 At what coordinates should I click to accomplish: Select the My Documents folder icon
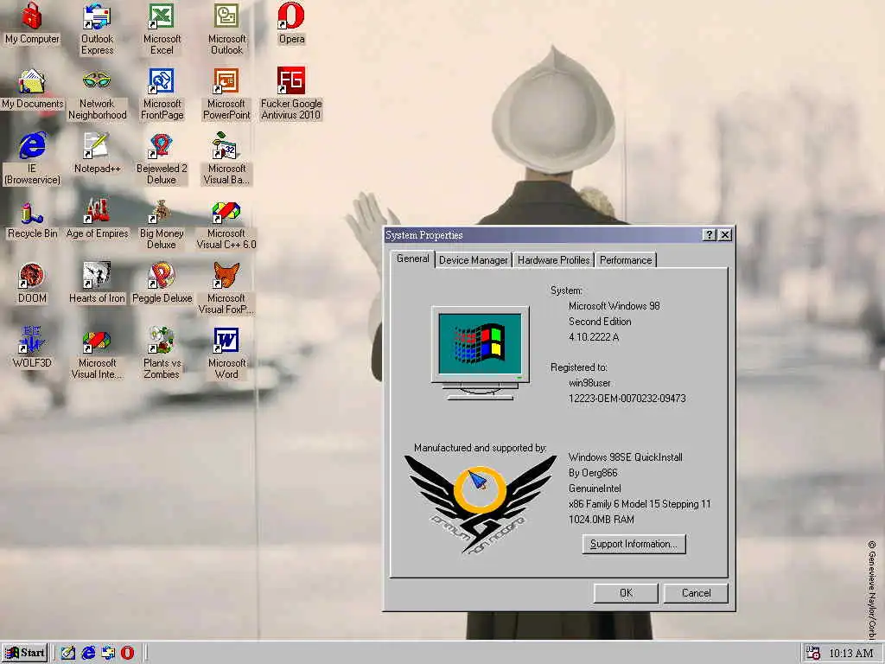pyautogui.click(x=32, y=89)
